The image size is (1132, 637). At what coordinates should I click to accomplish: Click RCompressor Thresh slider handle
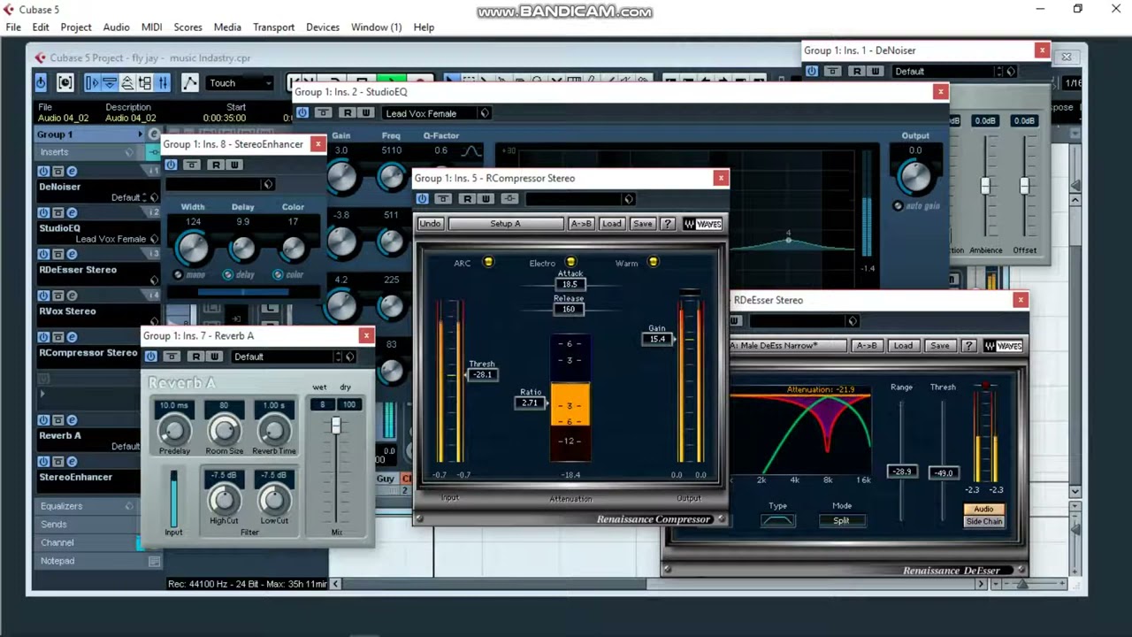482,375
